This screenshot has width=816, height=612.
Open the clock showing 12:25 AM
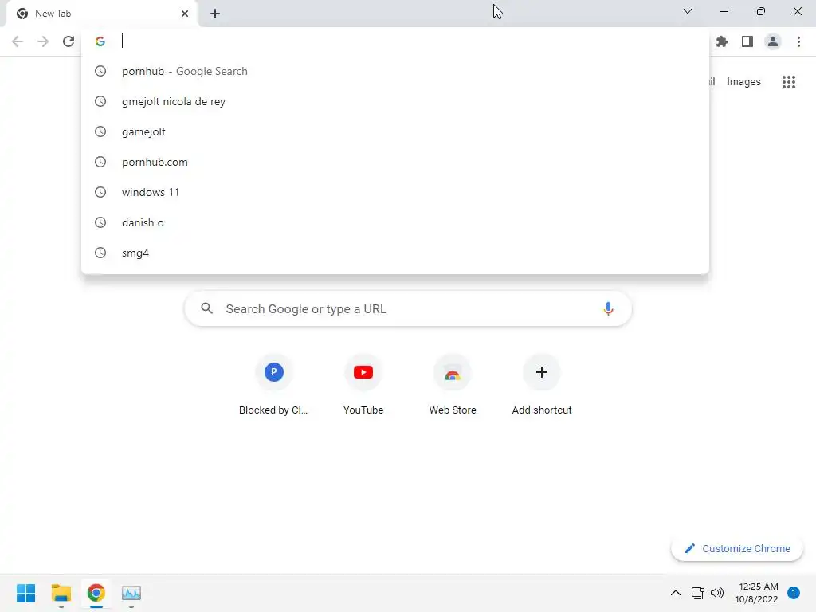(757, 593)
